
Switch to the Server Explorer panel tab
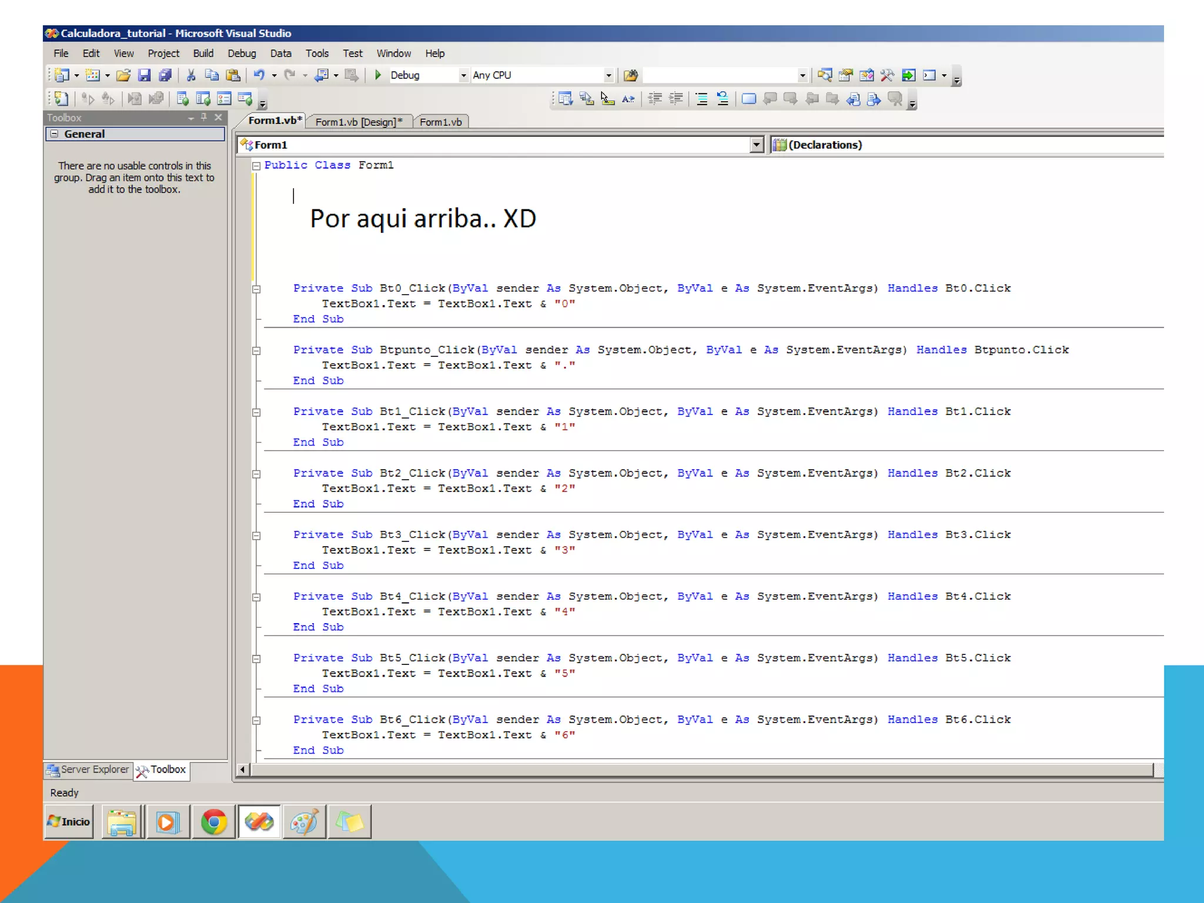point(88,770)
